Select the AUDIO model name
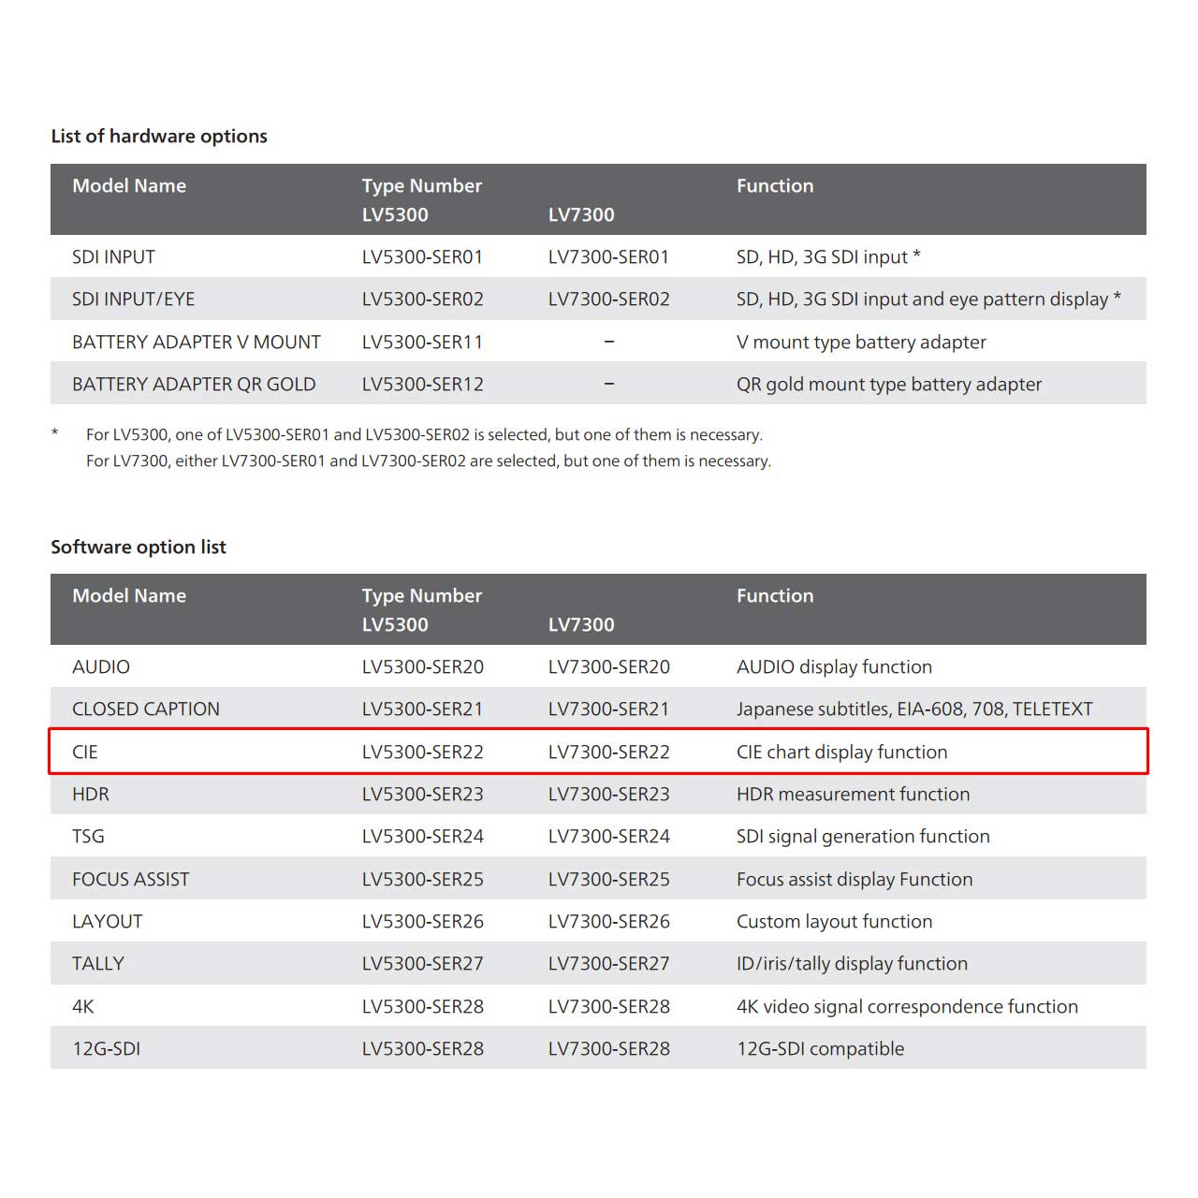1198x1198 pixels. click(101, 666)
